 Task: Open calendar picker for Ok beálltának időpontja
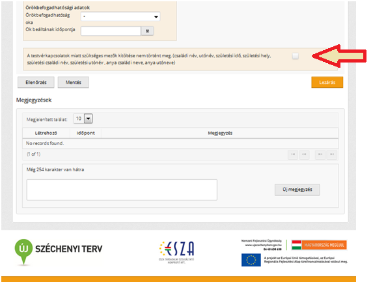coord(147,31)
